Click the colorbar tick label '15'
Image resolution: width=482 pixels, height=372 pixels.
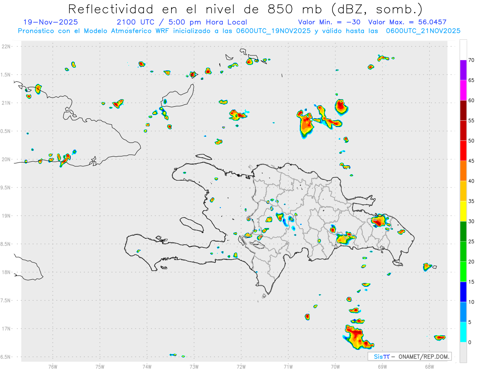pyautogui.click(x=471, y=282)
